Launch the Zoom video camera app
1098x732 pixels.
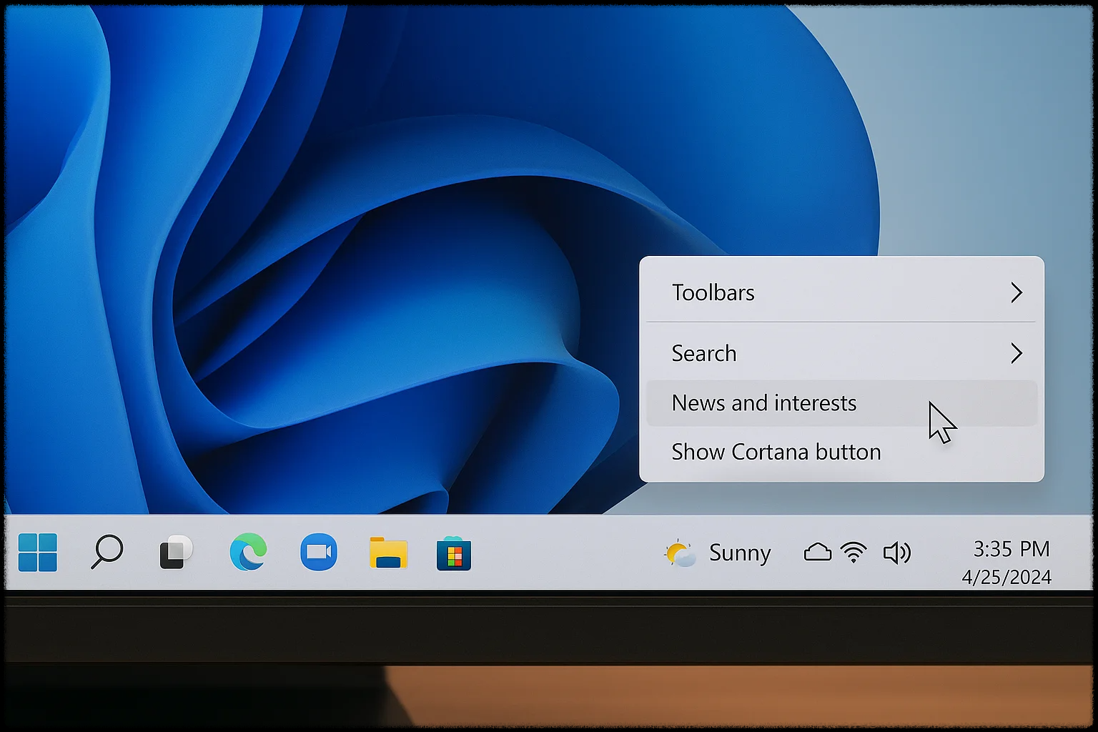pyautogui.click(x=319, y=552)
